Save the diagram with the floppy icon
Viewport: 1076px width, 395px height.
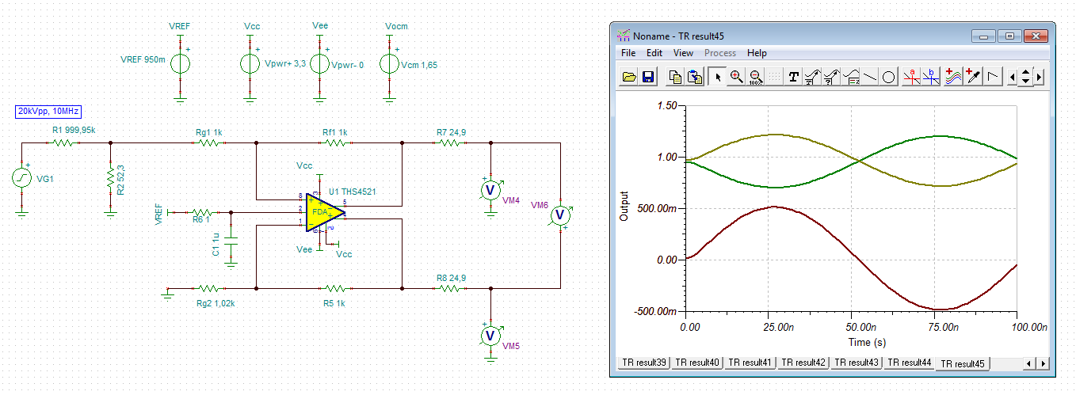point(647,77)
